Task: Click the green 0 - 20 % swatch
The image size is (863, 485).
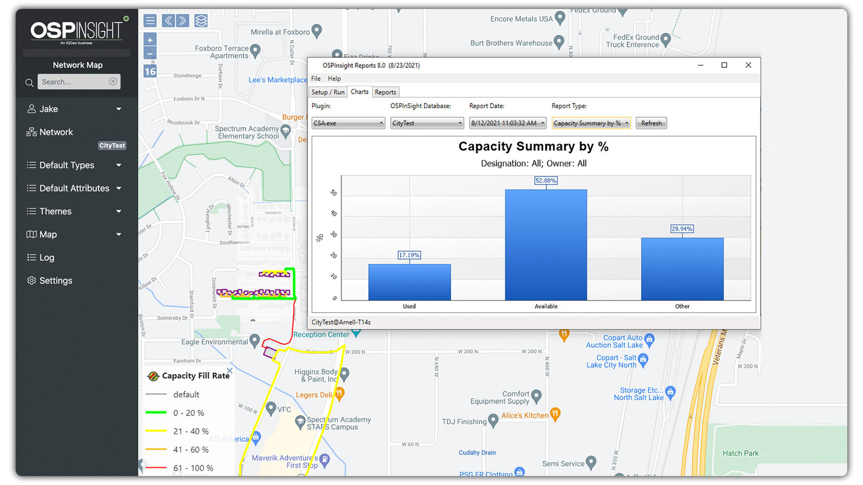Action: [x=156, y=413]
